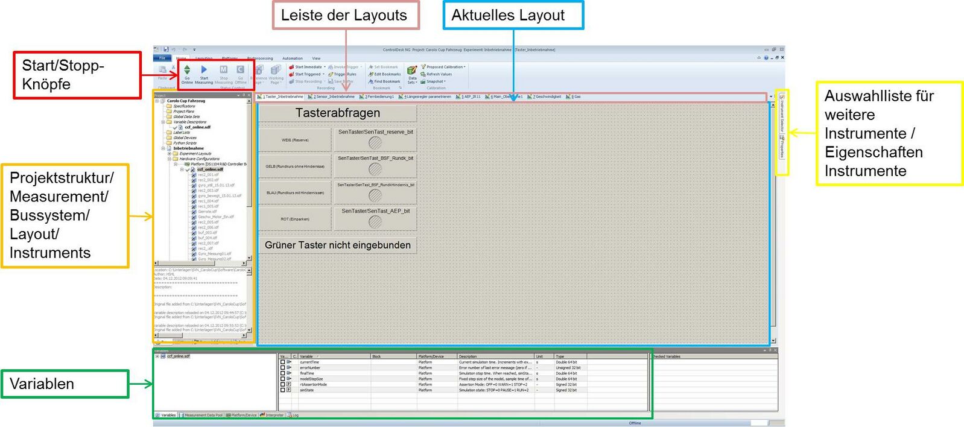Click the Edit Bookmarks icon

(387, 74)
